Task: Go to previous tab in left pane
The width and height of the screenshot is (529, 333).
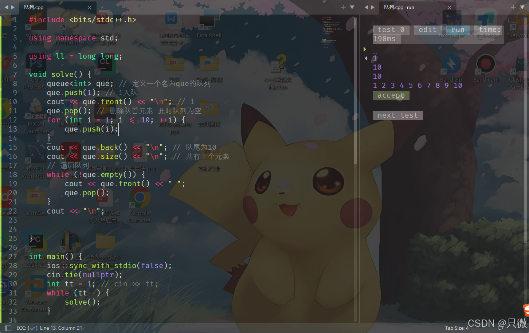Action: [x=6, y=7]
